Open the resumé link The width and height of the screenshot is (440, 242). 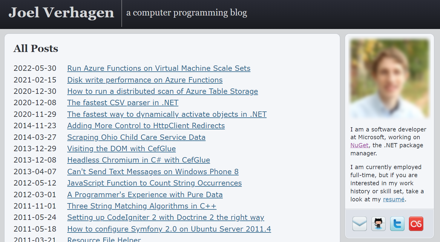pos(394,199)
